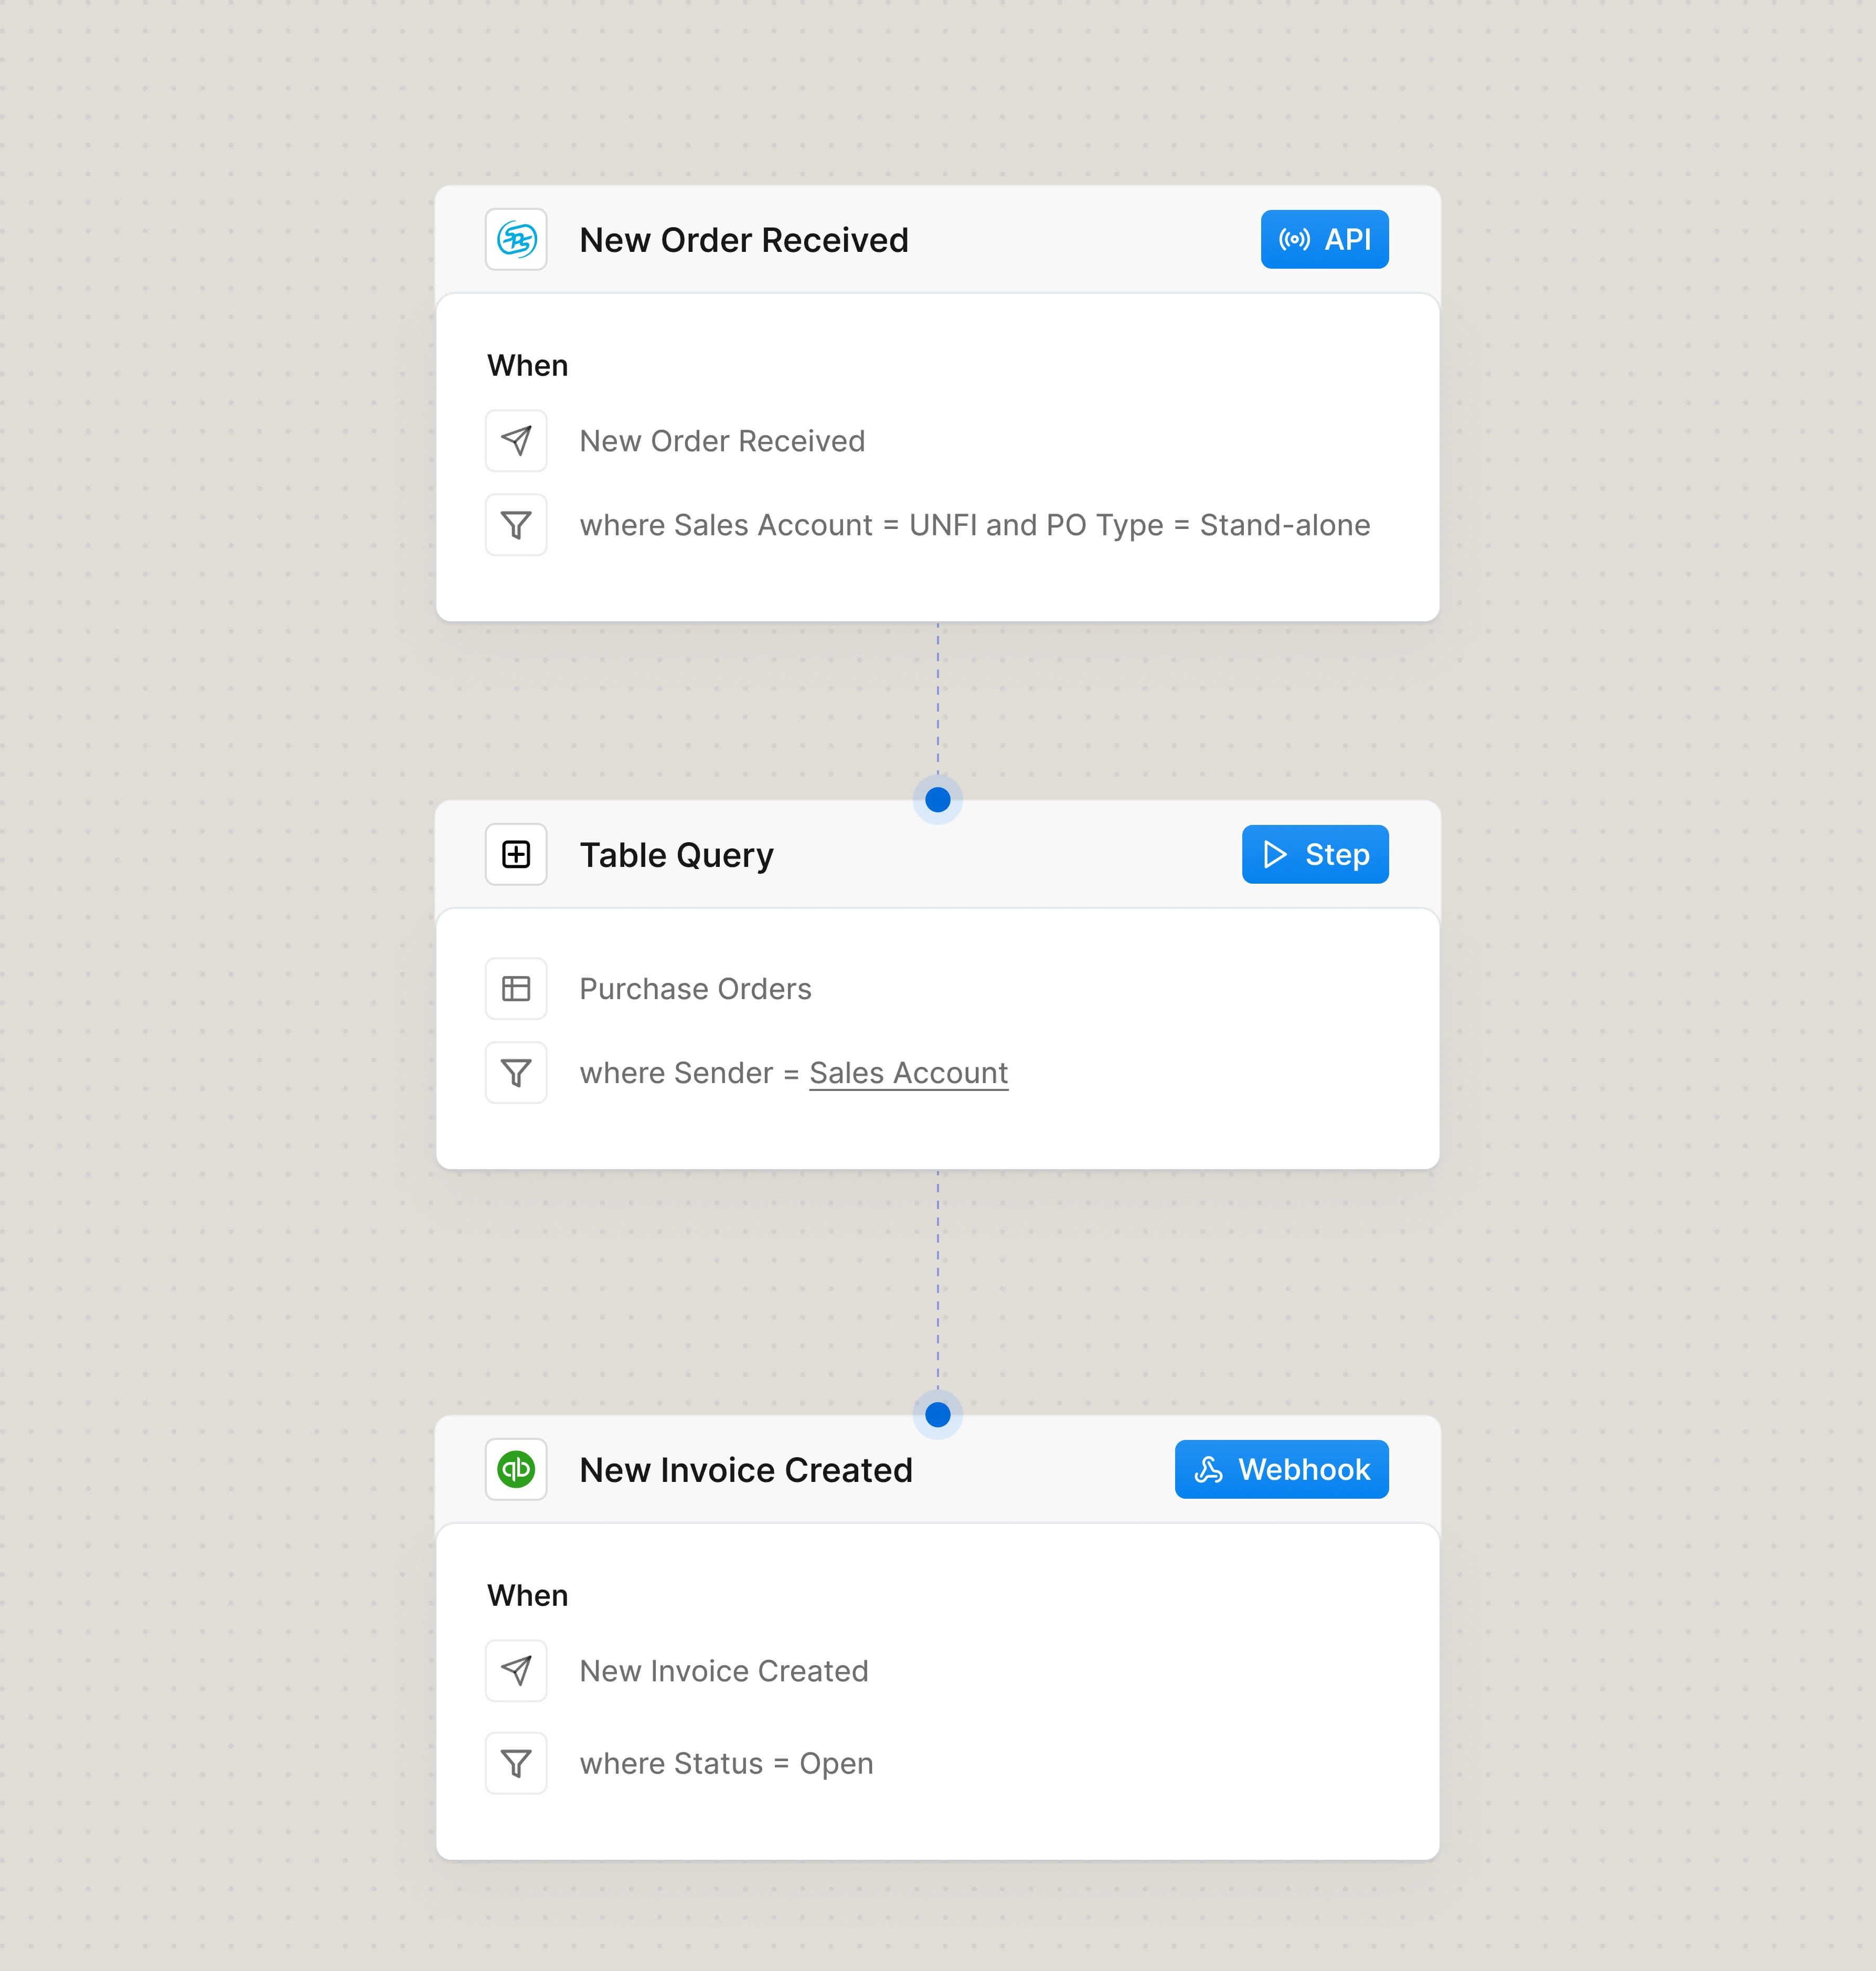Open the Sales Account field reference link
Image resolution: width=1876 pixels, height=1971 pixels.
tap(908, 1072)
